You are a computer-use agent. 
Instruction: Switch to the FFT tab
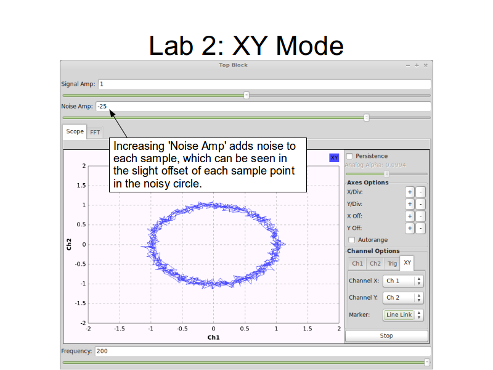point(95,132)
